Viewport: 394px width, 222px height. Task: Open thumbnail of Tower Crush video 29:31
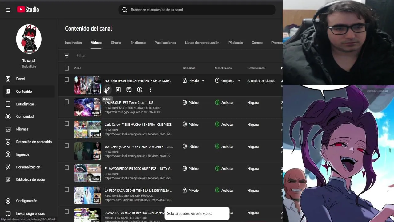87,107
